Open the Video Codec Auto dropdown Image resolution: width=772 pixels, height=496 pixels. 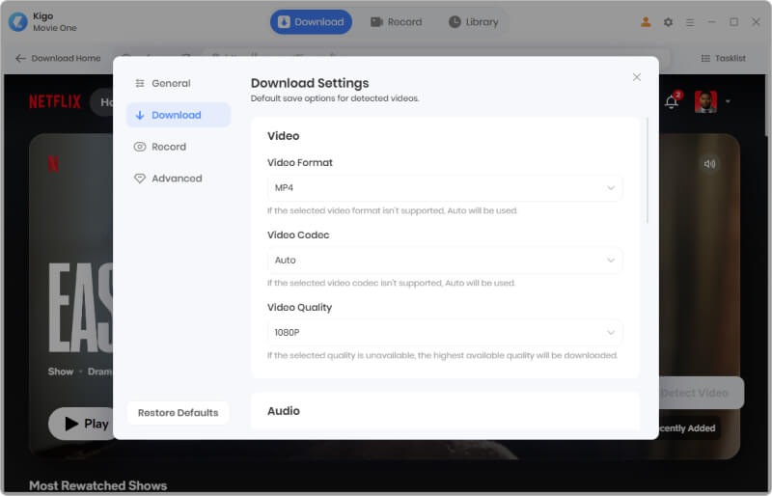tap(445, 261)
